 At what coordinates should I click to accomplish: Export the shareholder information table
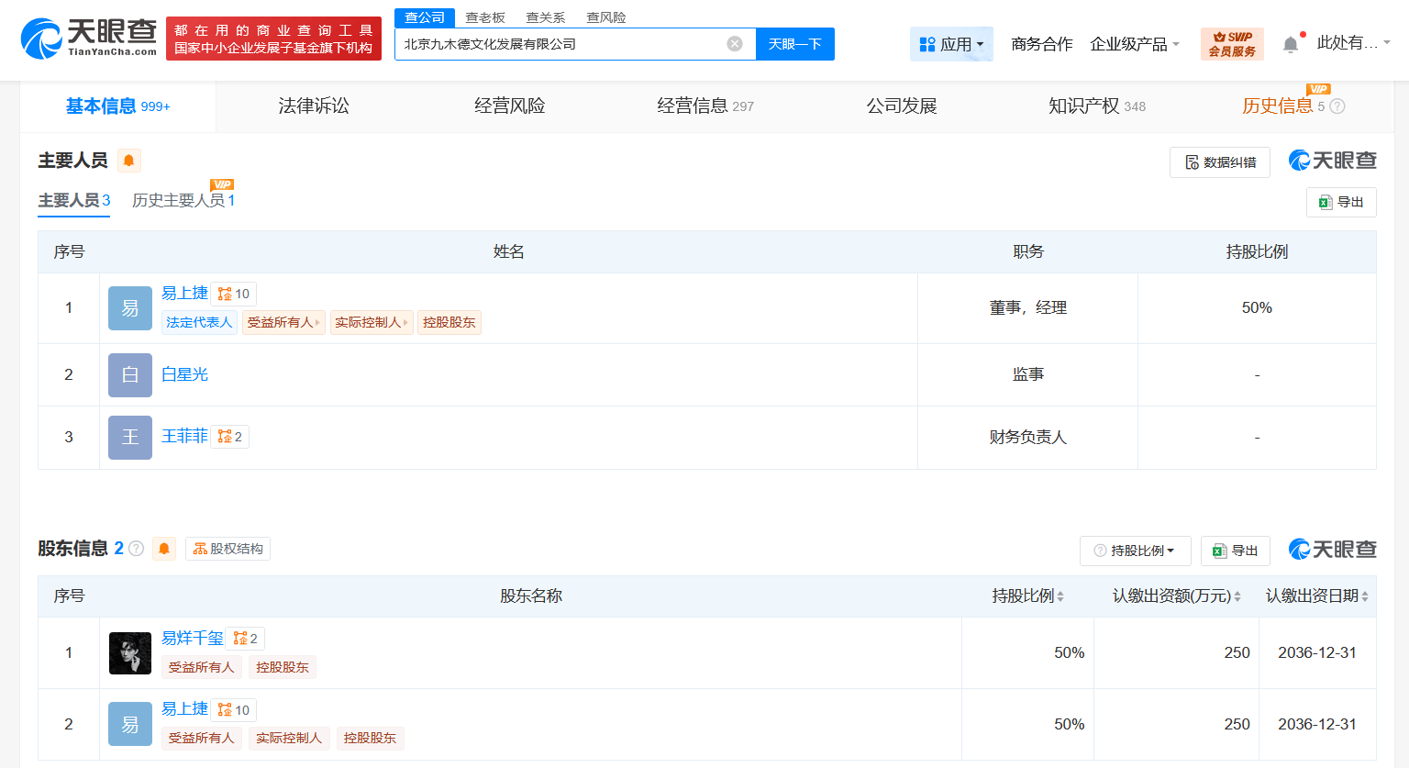1236,551
